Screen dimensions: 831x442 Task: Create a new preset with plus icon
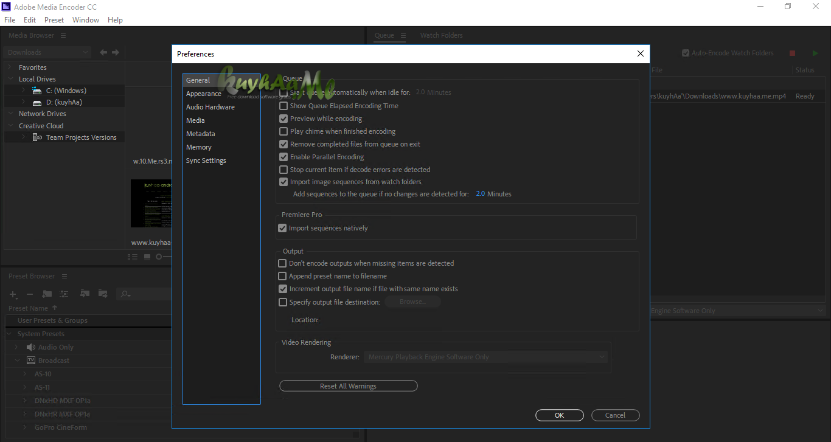coord(13,294)
